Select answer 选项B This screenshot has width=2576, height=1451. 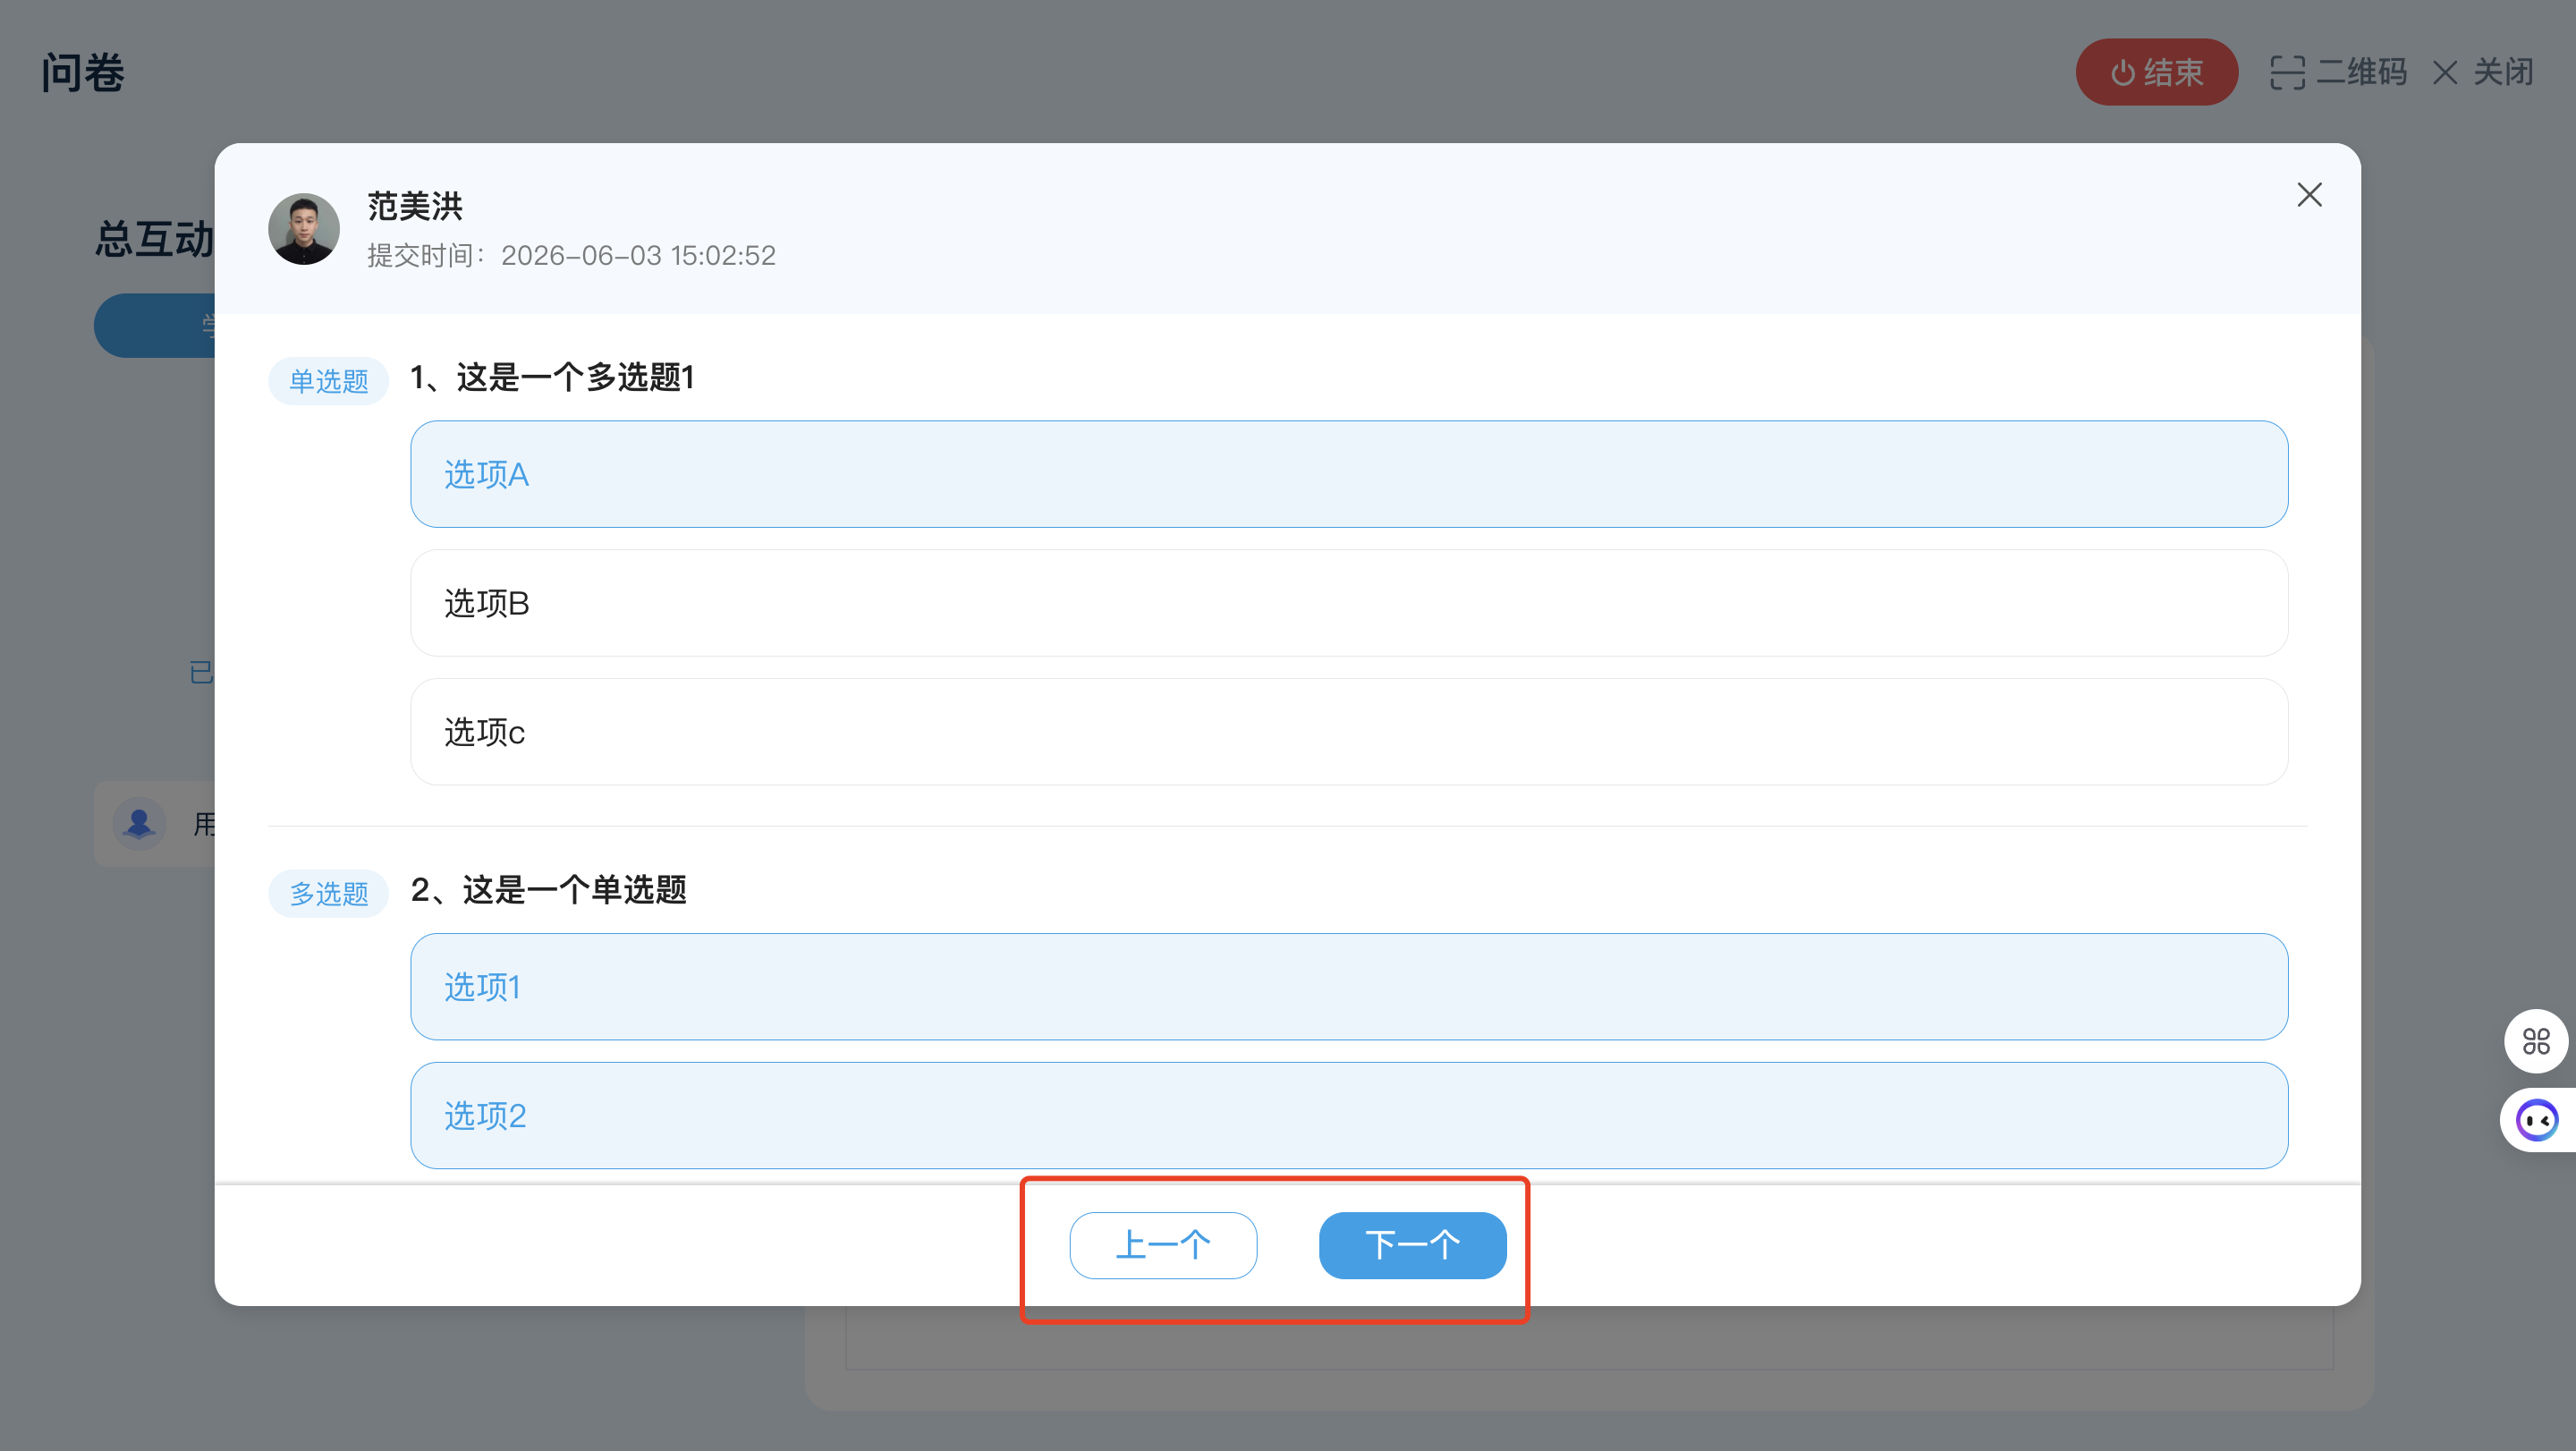(x=1349, y=603)
